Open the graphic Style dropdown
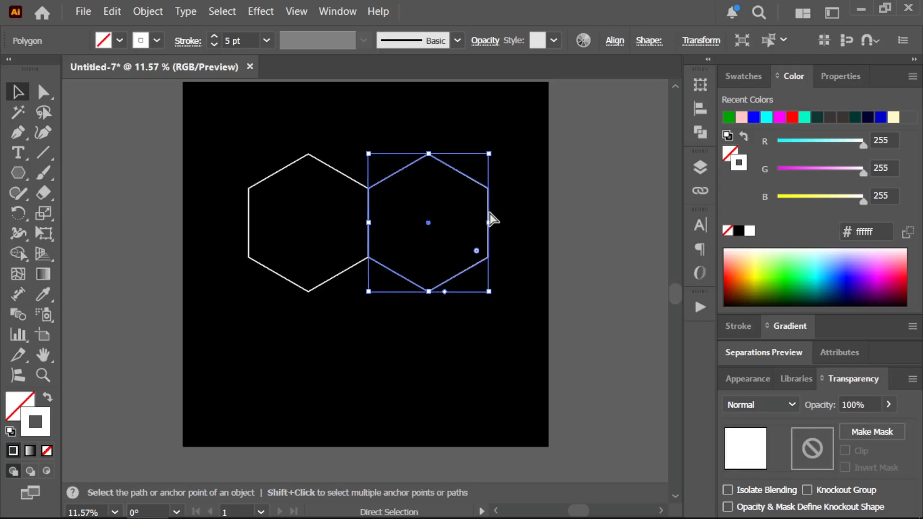The width and height of the screenshot is (923, 519). coord(554,40)
